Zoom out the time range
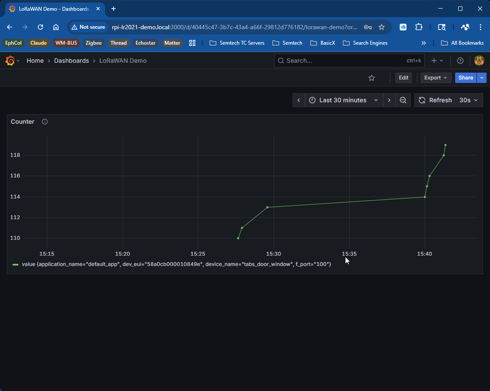Viewport: 490px width, 391px height. (x=403, y=100)
